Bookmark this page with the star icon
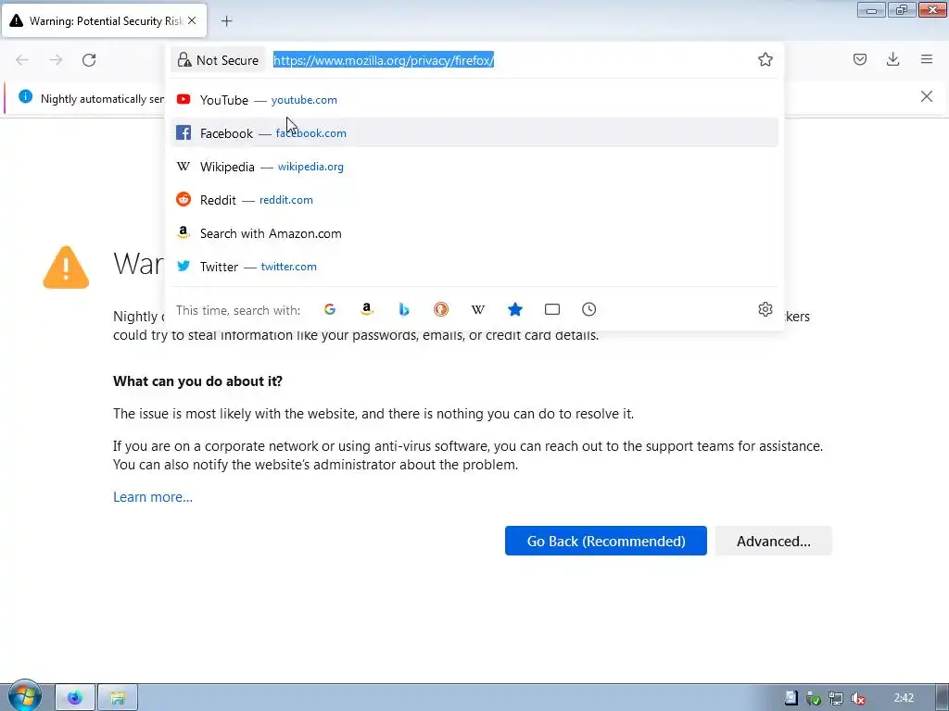The height and width of the screenshot is (711, 949). click(765, 59)
